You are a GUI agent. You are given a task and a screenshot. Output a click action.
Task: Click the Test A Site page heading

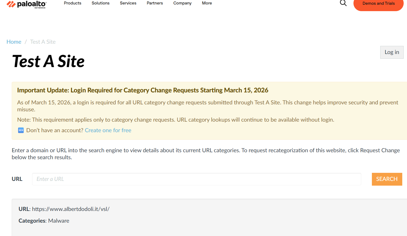pos(48,61)
